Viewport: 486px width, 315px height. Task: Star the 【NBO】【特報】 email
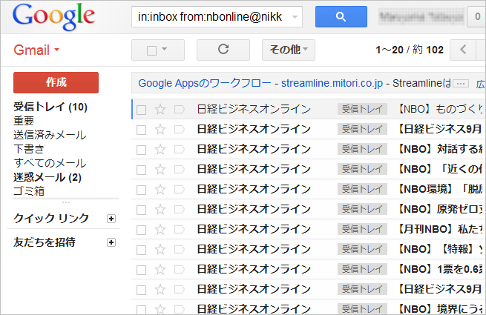click(160, 250)
